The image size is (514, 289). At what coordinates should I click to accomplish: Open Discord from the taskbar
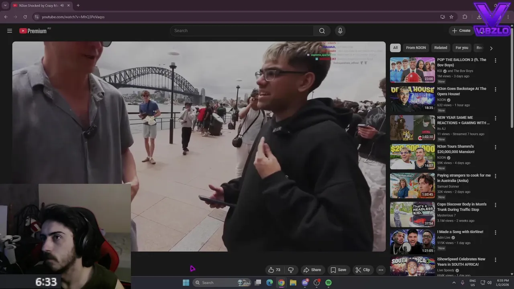(x=305, y=283)
